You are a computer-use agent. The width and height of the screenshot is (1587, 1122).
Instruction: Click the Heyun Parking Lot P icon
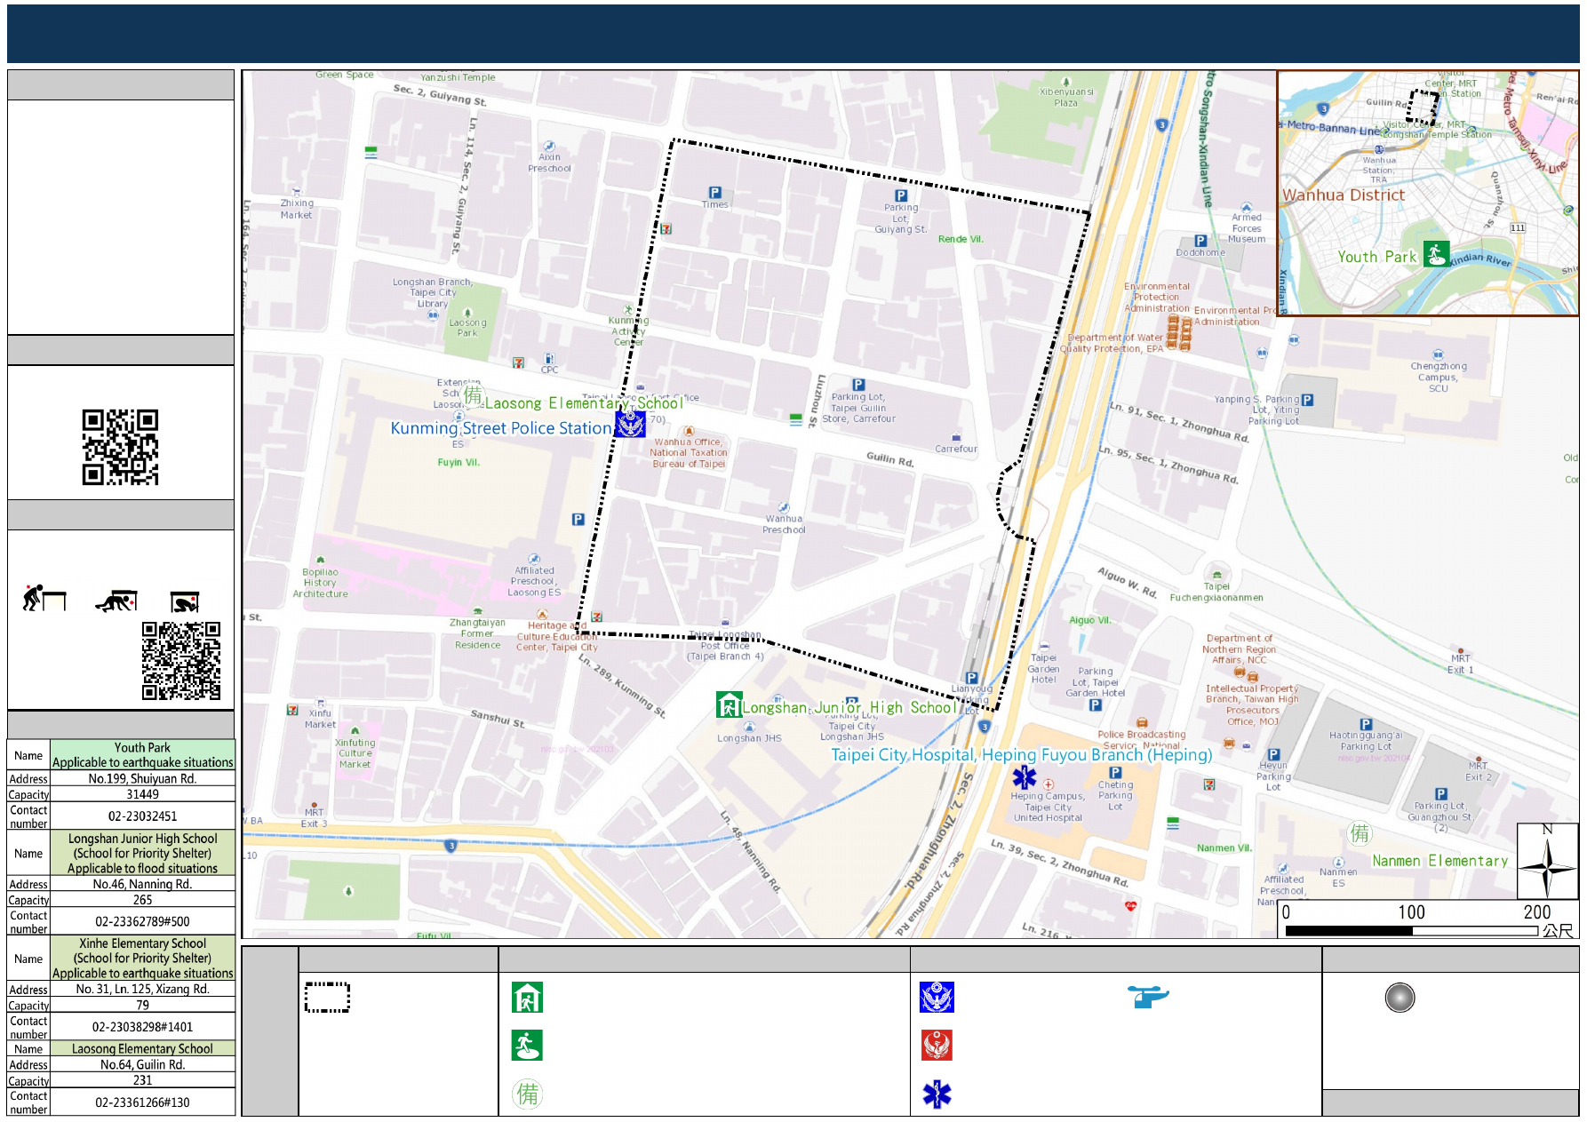1273,754
